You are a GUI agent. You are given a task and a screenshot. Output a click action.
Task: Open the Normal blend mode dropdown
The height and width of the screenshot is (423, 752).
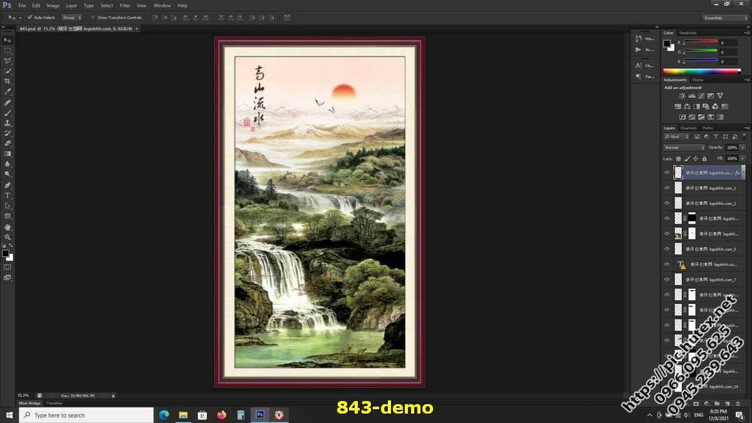click(684, 147)
